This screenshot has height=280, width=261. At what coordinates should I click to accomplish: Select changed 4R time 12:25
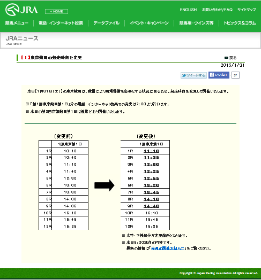(151, 172)
